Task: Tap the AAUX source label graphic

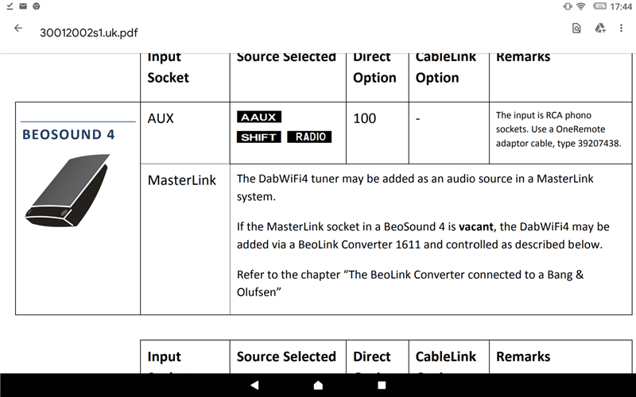Action: coord(258,118)
